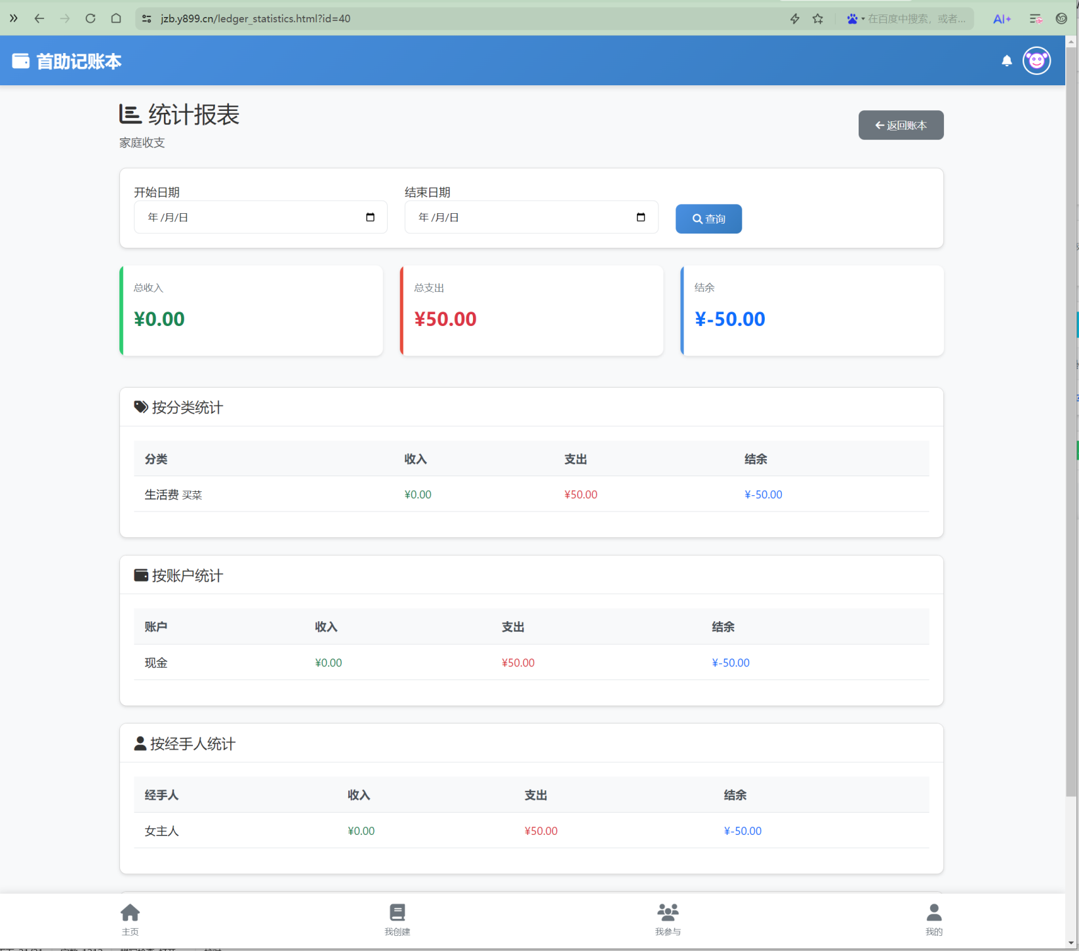
Task: Expand the Baidu search engine dropdown
Action: point(855,18)
